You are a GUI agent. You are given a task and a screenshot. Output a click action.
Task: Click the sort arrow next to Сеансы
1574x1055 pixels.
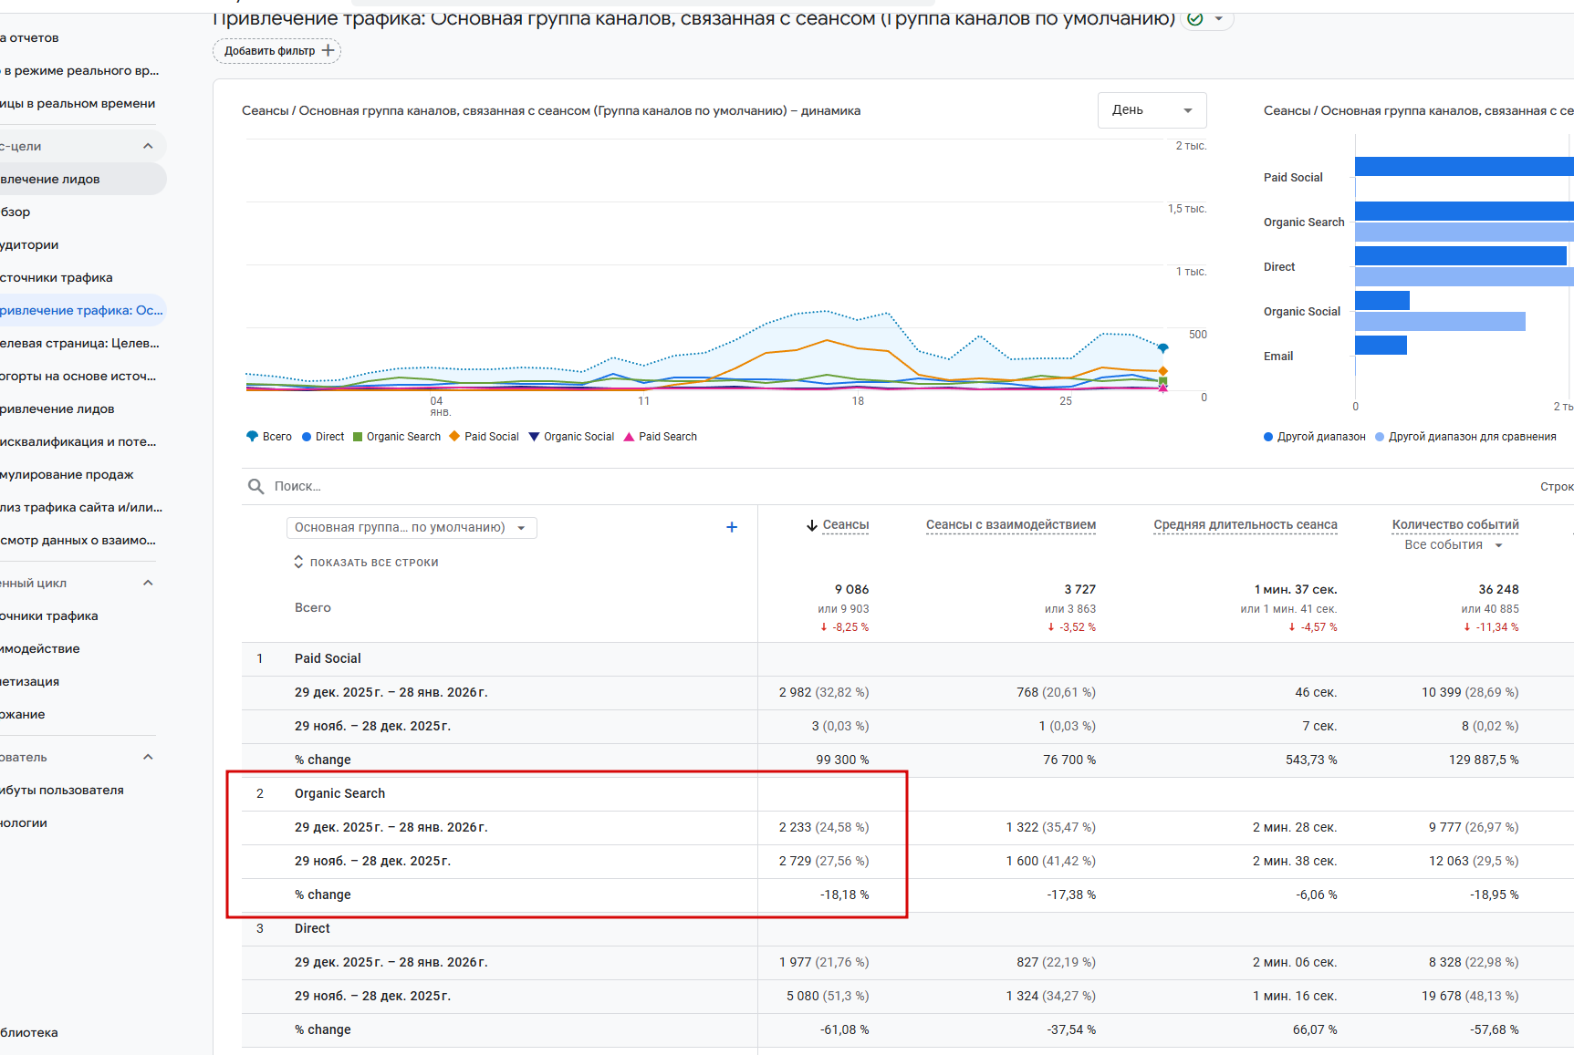(x=811, y=525)
